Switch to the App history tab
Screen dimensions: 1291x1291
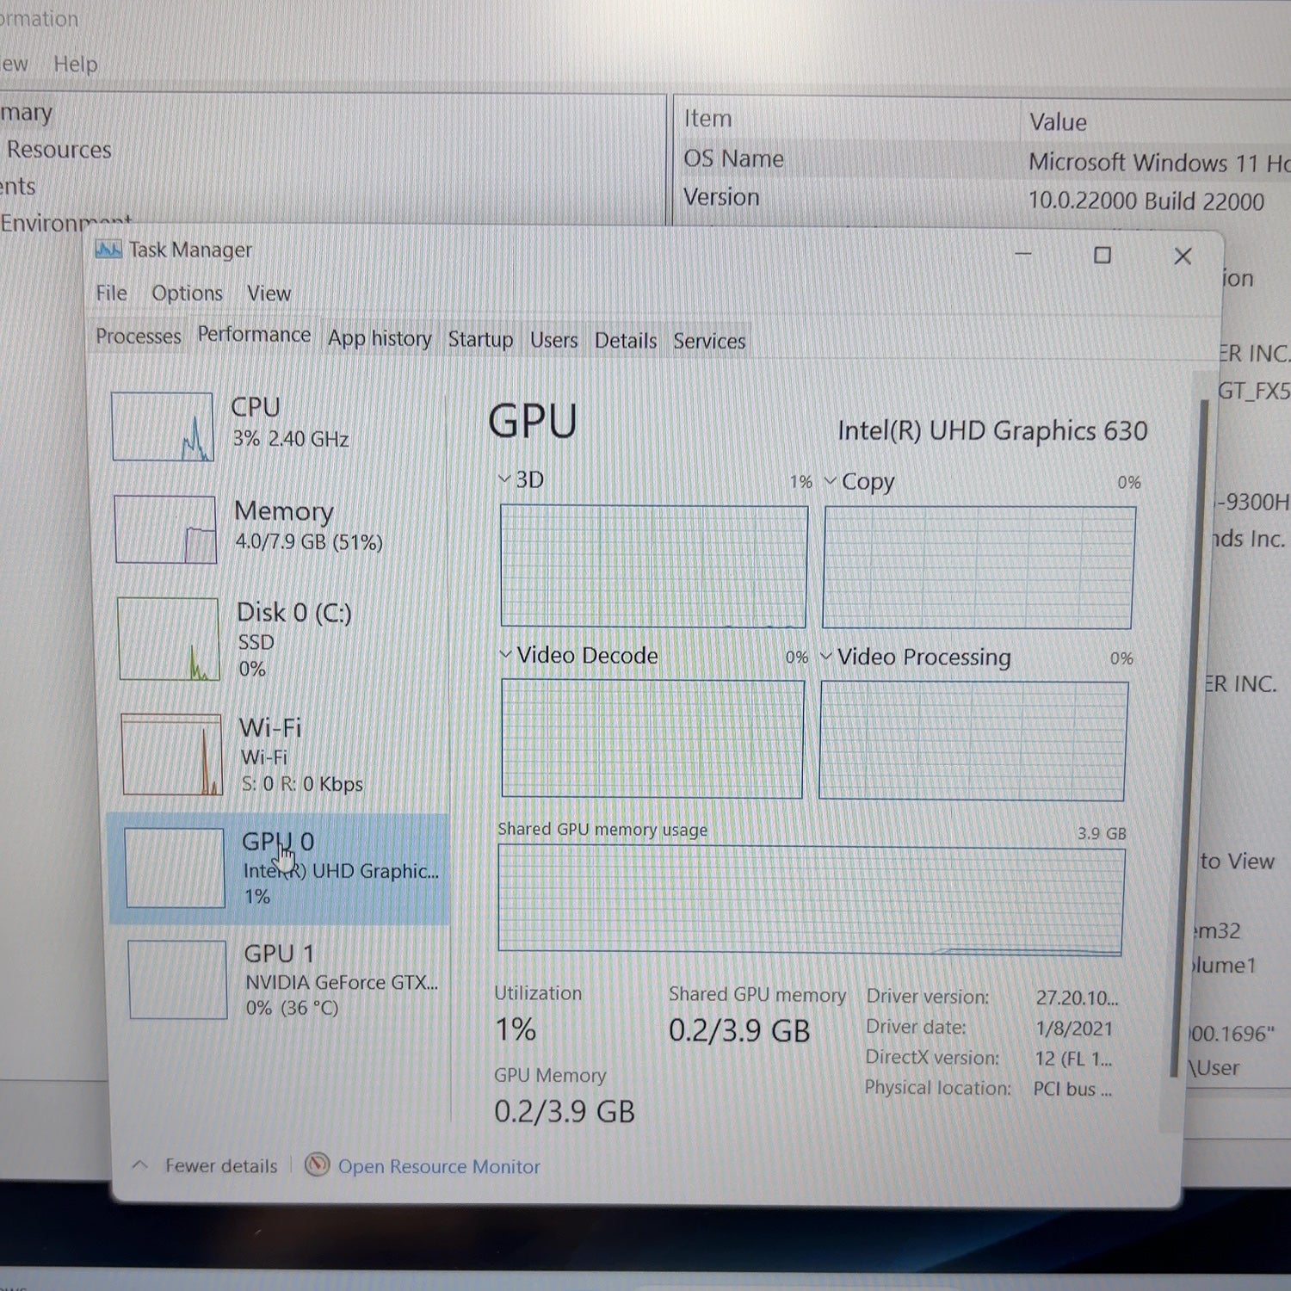click(380, 338)
